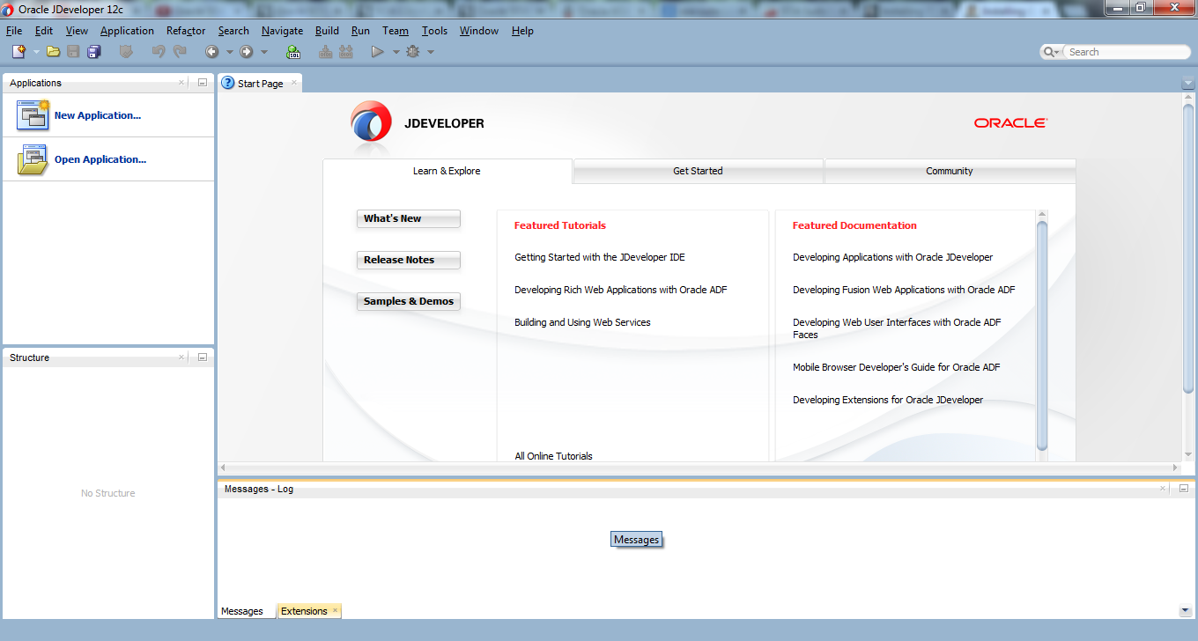Image resolution: width=1198 pixels, height=641 pixels.
Task: Click the shield audit toolbar icon
Action: [x=126, y=52]
